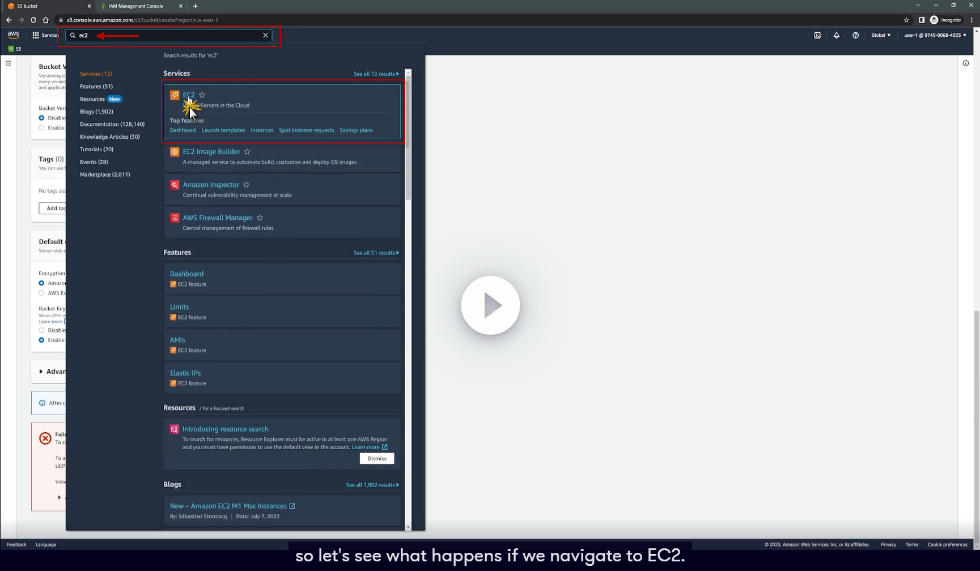Click the browser home icon

coord(46,20)
